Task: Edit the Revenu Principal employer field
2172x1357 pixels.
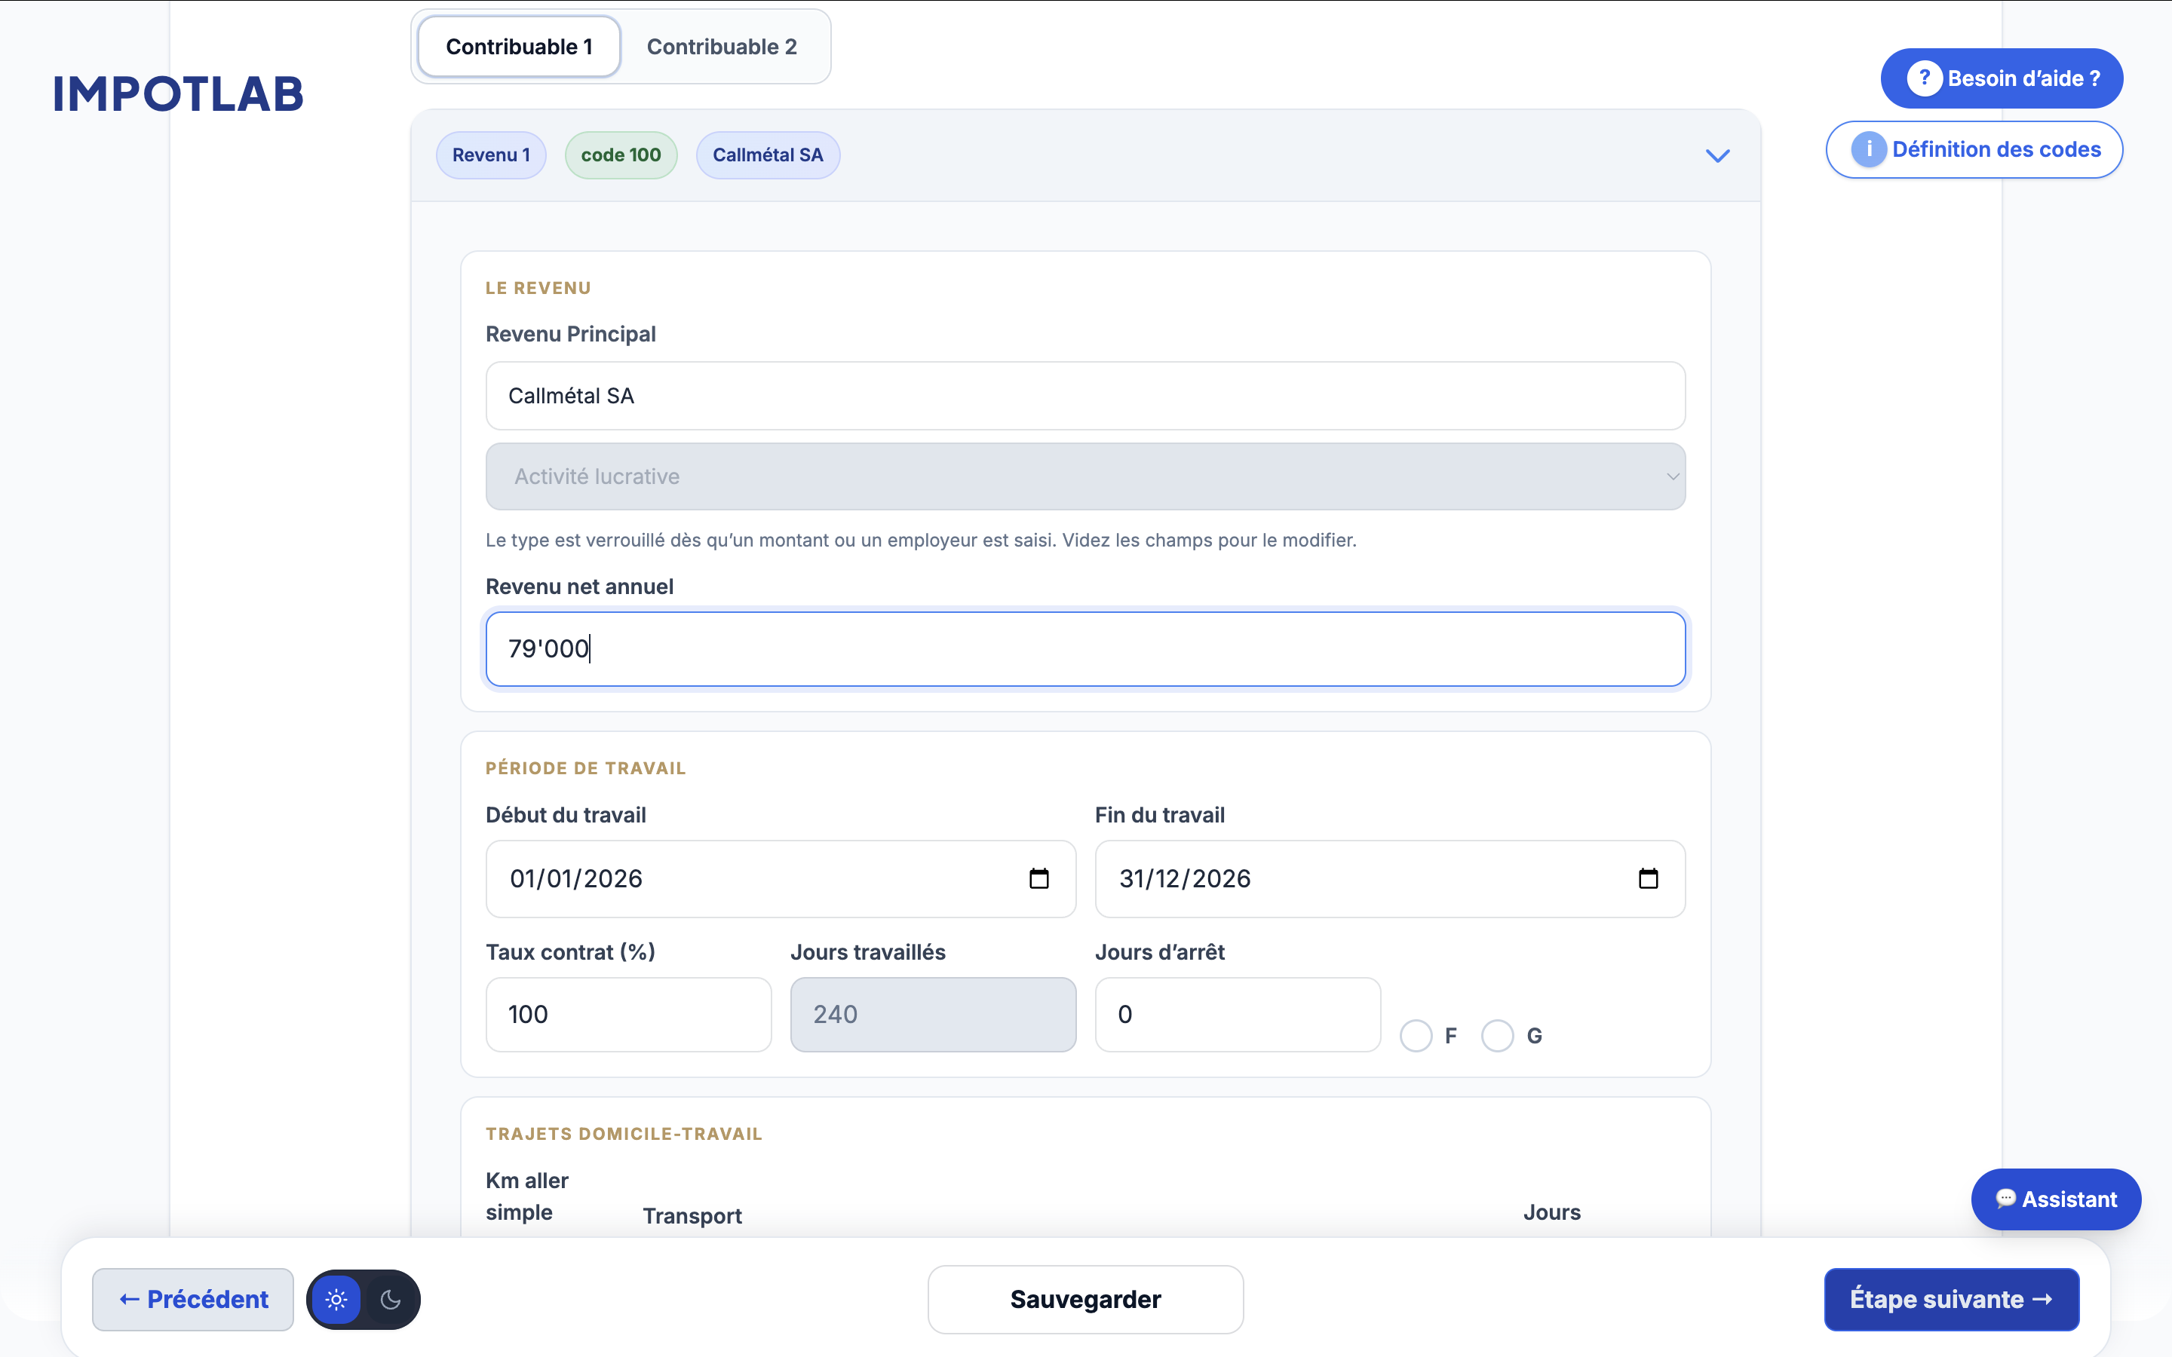Action: [1085, 396]
